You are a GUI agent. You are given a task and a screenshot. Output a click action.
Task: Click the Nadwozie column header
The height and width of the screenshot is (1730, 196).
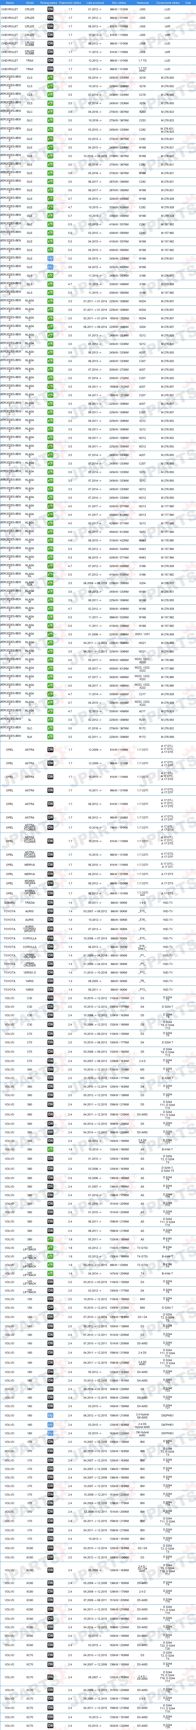click(142, 3)
